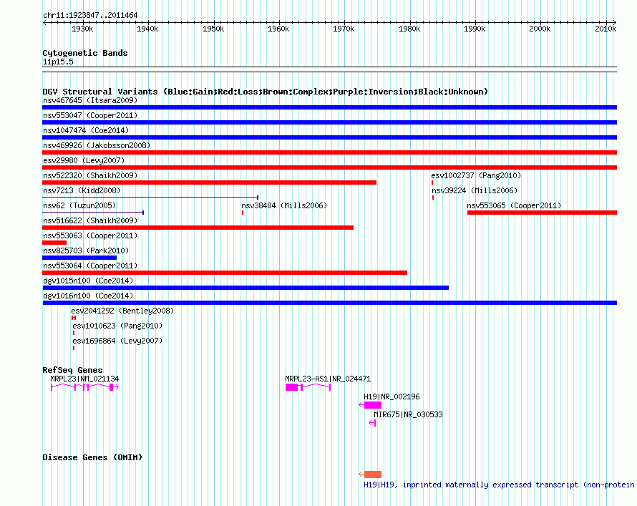Image resolution: width=637 pixels, height=506 pixels.
Task: Click the esv2041292 (Bentley2008) red marker
Action: click(x=74, y=318)
